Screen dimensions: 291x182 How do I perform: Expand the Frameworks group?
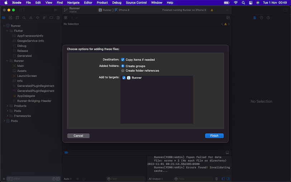click(x=7, y=116)
